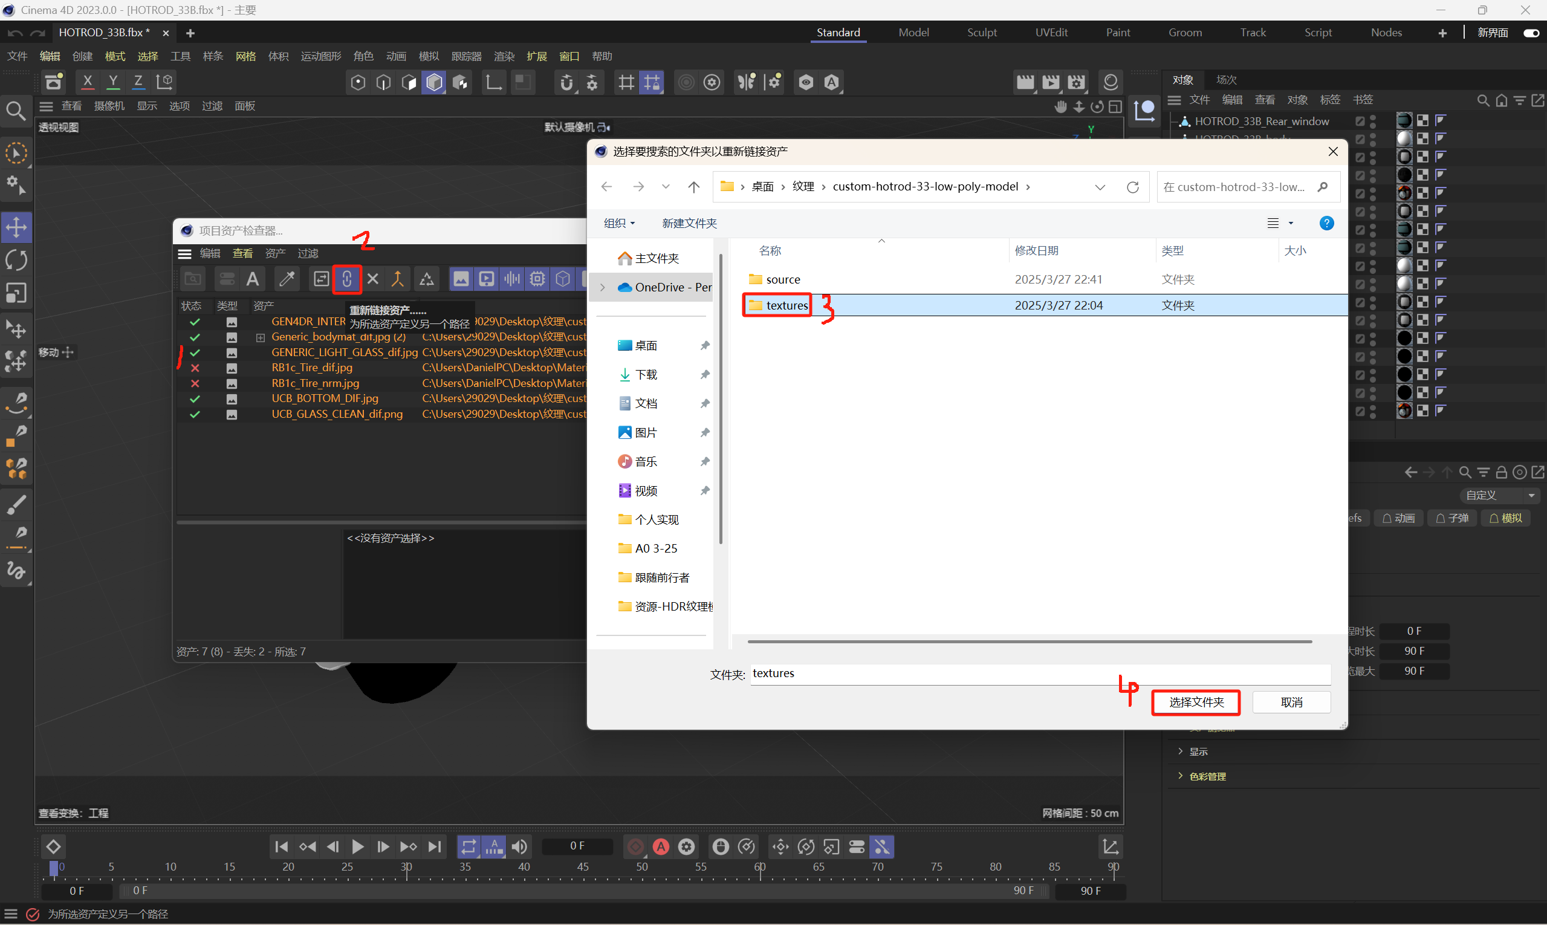Open the 组织 dropdown menu

click(619, 223)
